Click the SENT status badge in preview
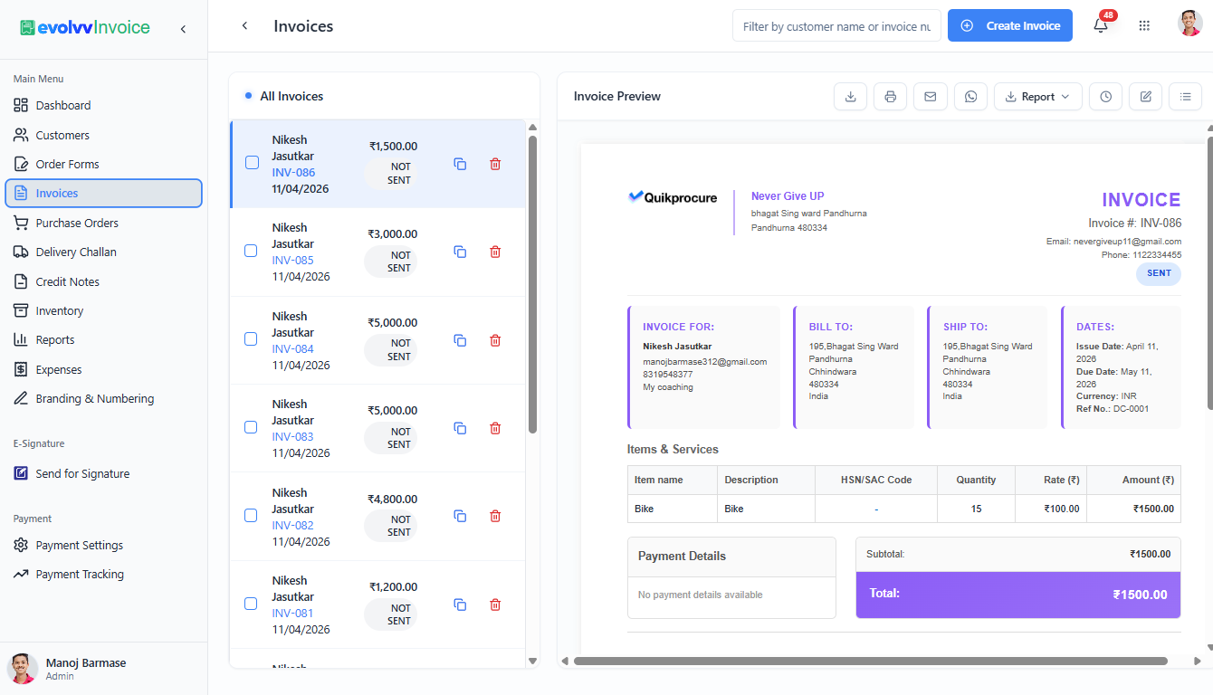1213x695 pixels. [x=1159, y=273]
